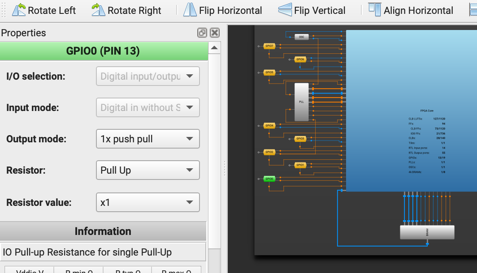Click the PLLs 1/1 row

tap(427, 162)
